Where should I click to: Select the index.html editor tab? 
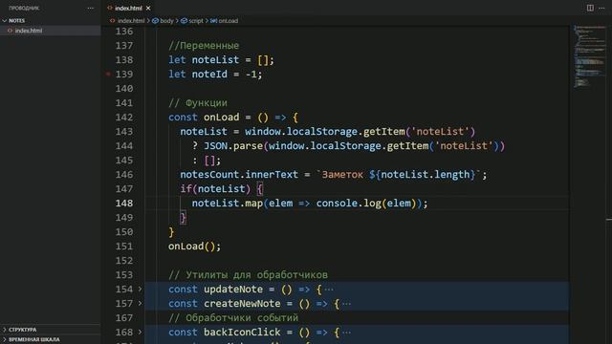pos(128,8)
